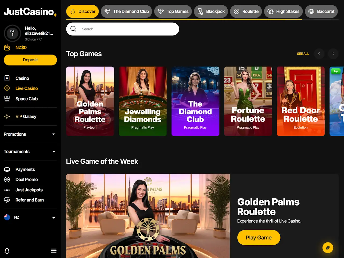This screenshot has width=344, height=258.
Task: Select the Blackjack category tab
Action: [x=211, y=11]
